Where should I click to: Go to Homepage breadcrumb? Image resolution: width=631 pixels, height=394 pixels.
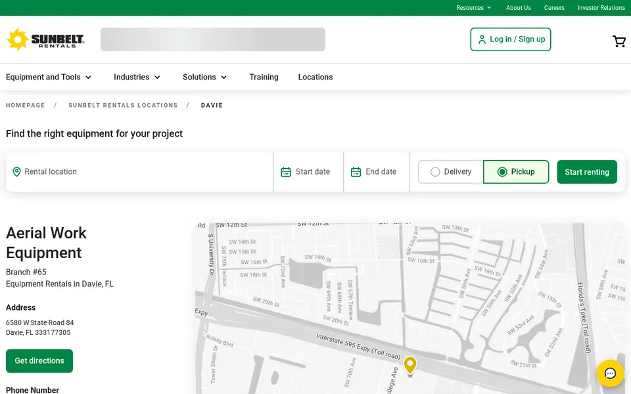click(26, 105)
